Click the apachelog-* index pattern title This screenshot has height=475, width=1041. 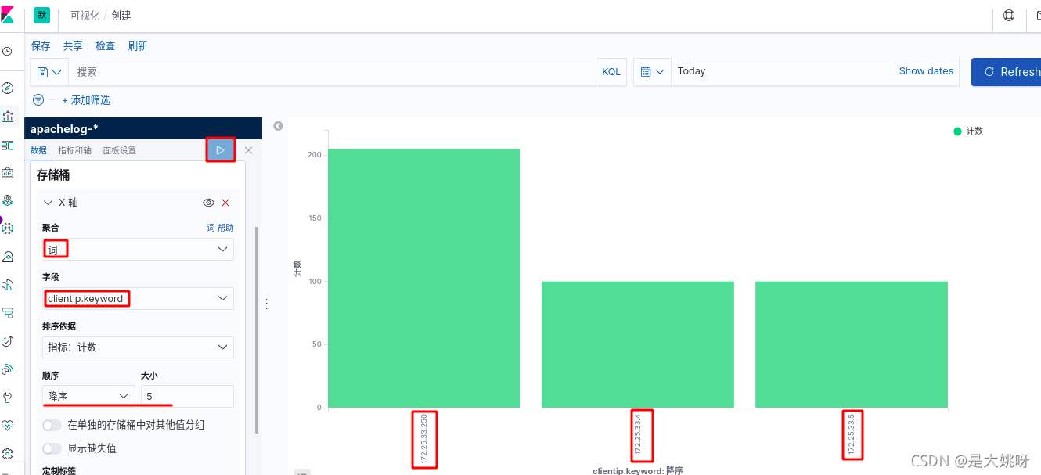point(64,129)
